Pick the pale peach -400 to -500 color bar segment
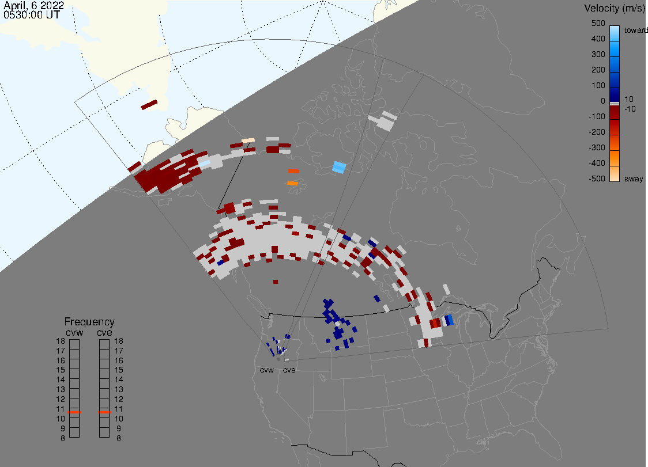The width and height of the screenshot is (648, 467). tap(615, 174)
